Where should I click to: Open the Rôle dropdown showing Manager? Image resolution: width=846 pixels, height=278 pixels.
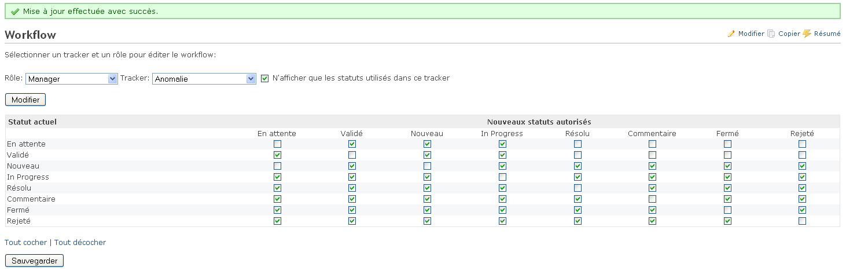pyautogui.click(x=72, y=79)
